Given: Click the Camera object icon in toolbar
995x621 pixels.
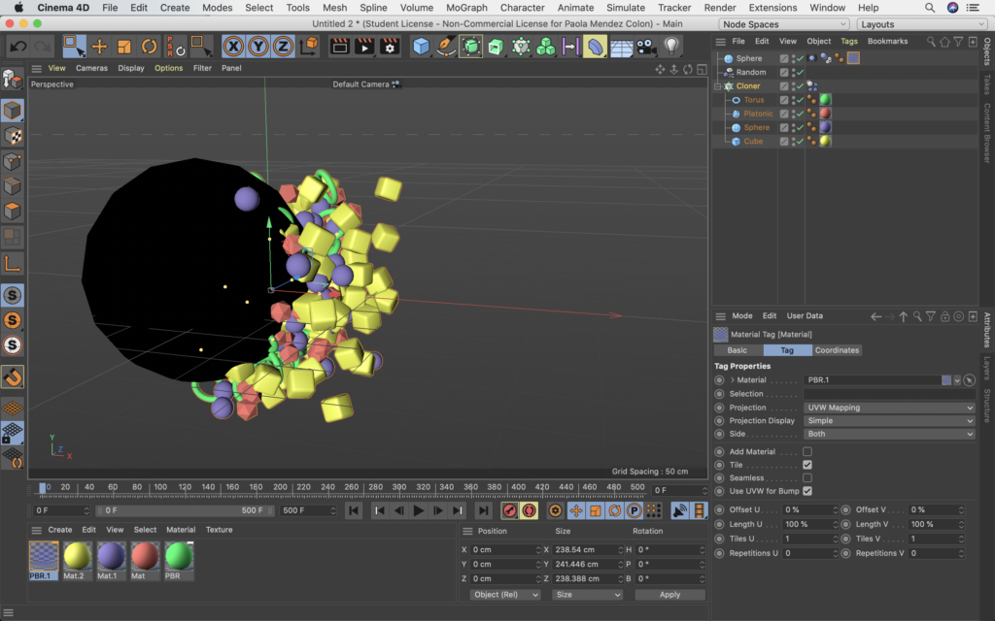Looking at the screenshot, I should (646, 46).
